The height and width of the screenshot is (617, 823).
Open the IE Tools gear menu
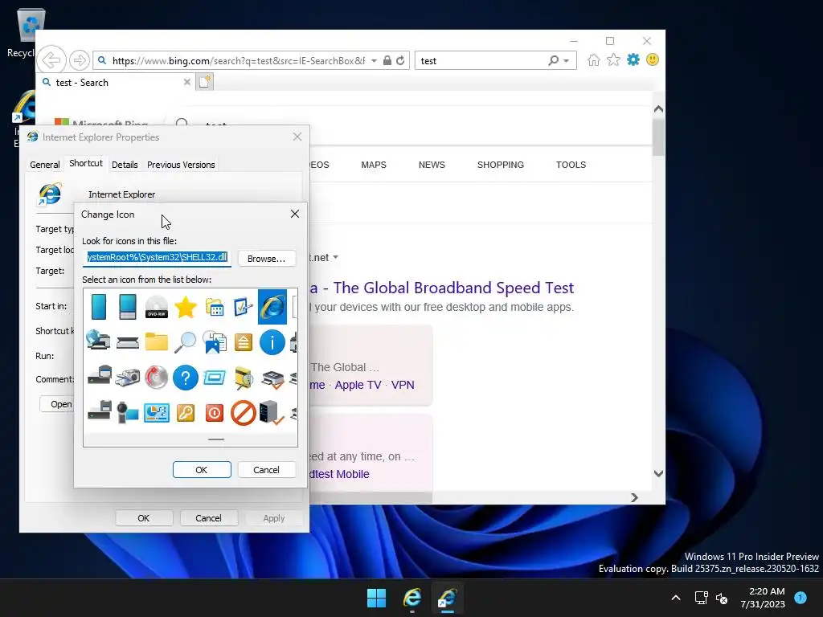[633, 59]
